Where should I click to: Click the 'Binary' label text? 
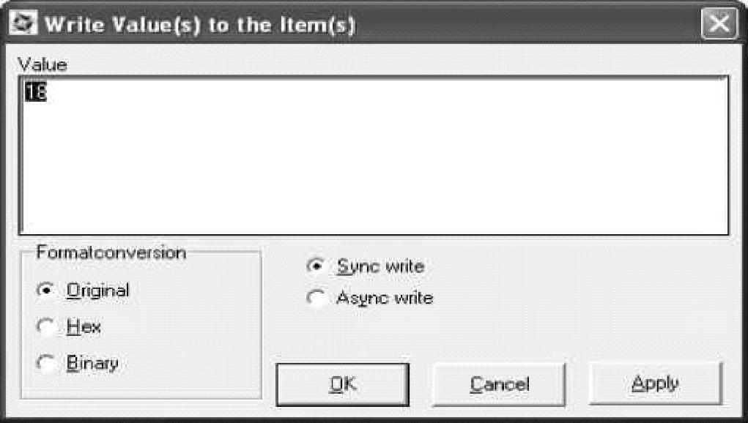click(x=92, y=363)
